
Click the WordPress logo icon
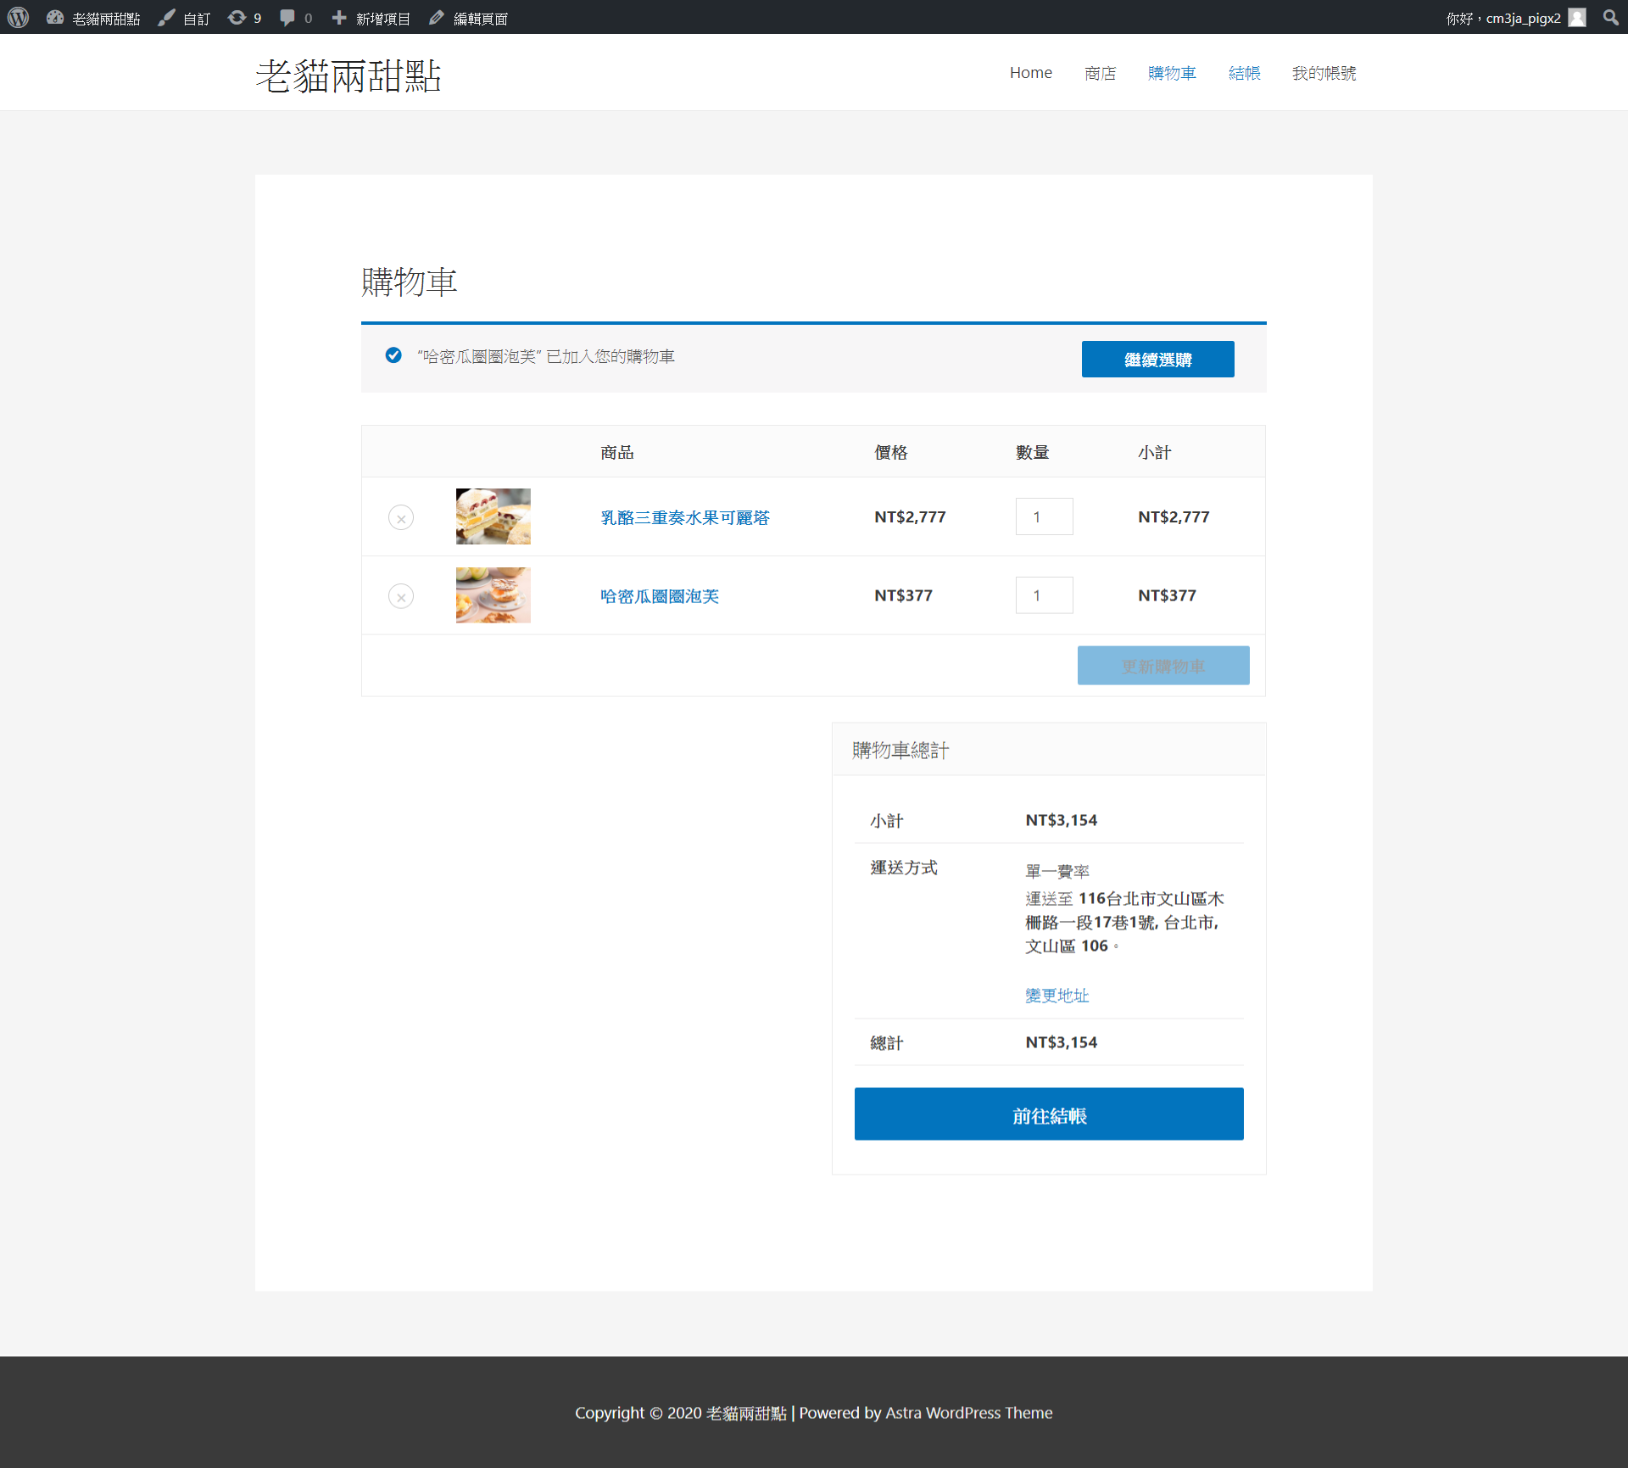click(x=18, y=17)
